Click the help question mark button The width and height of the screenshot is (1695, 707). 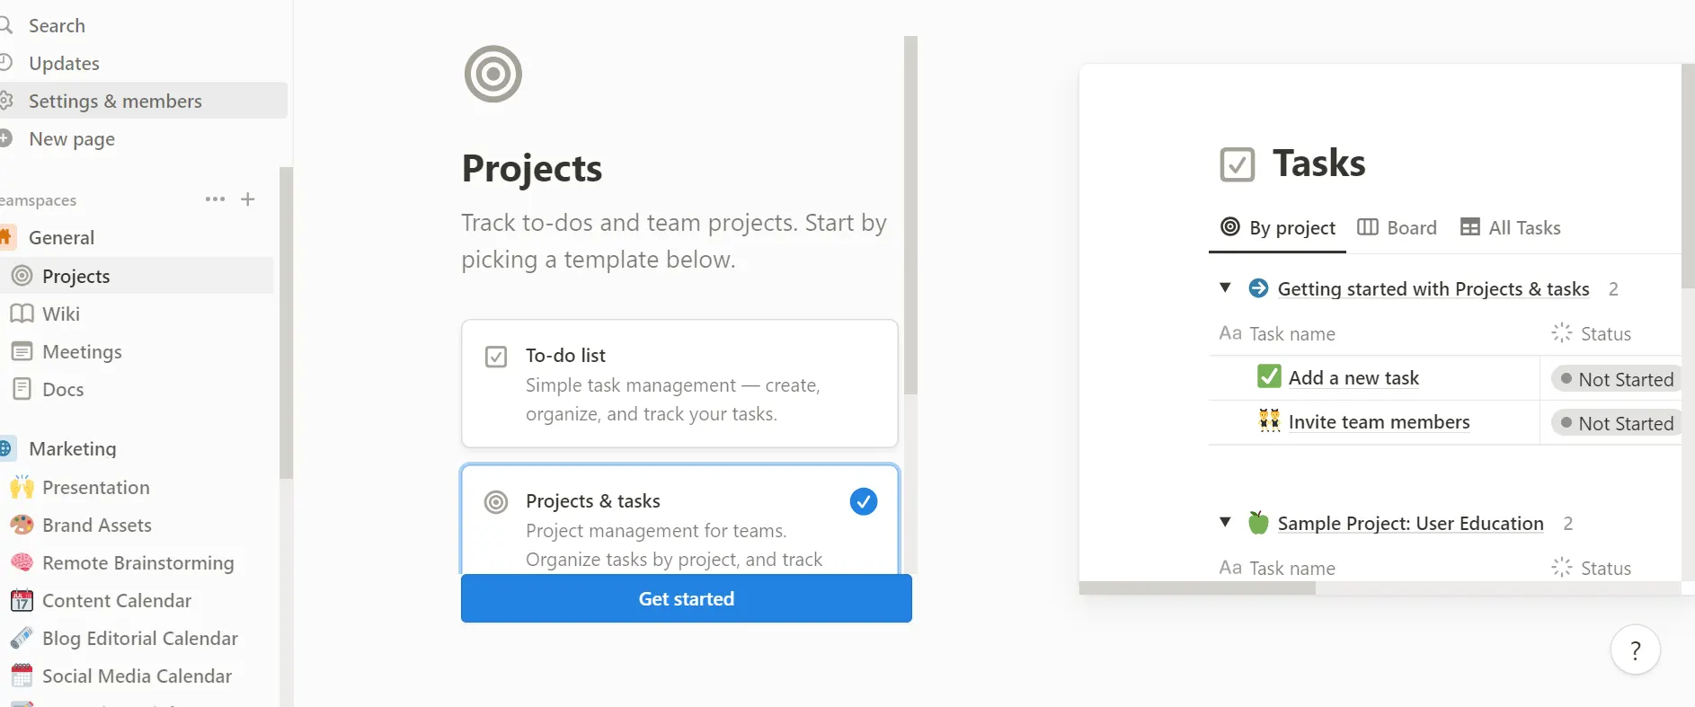coord(1635,650)
